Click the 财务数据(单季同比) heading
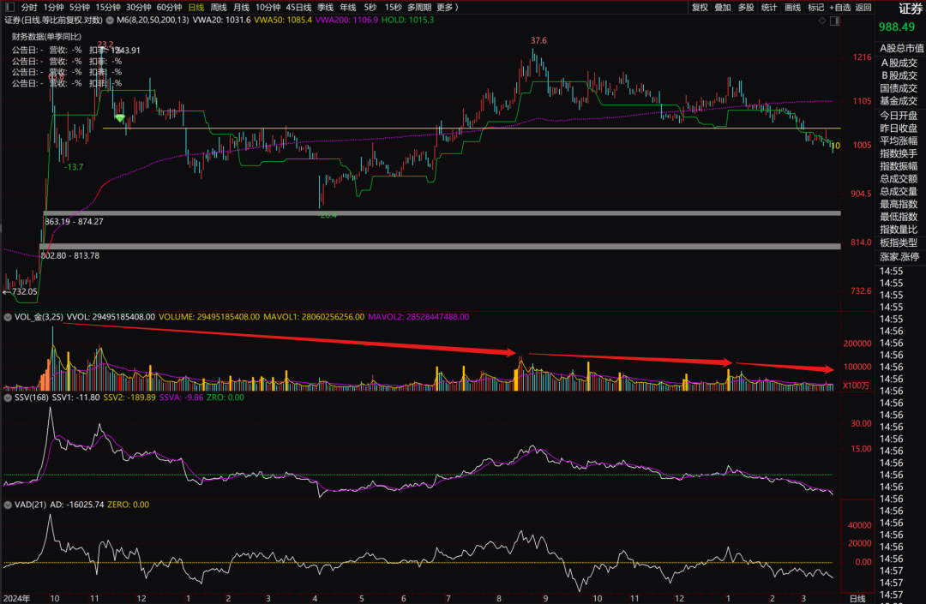 46,37
